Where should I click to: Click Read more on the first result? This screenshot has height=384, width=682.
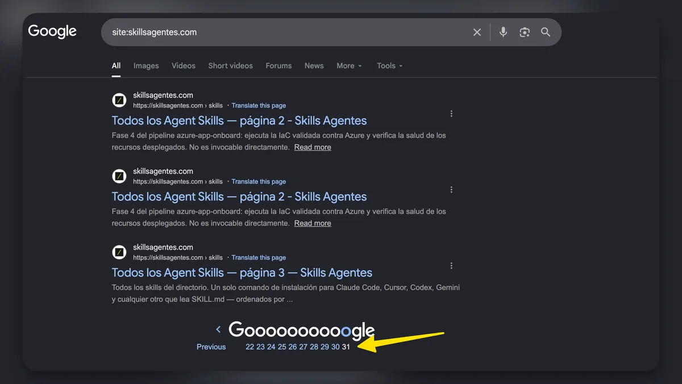tap(313, 147)
